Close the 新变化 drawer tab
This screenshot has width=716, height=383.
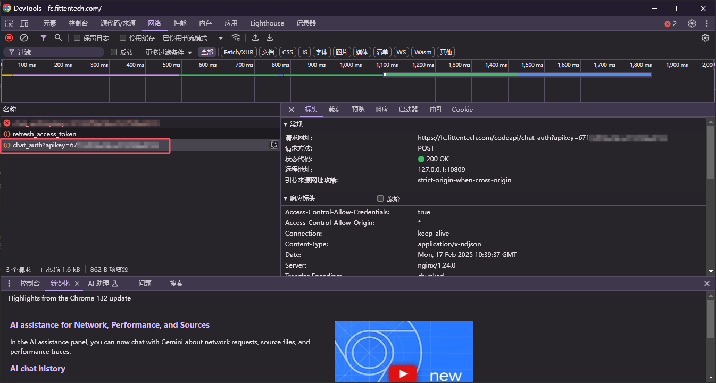coord(77,284)
